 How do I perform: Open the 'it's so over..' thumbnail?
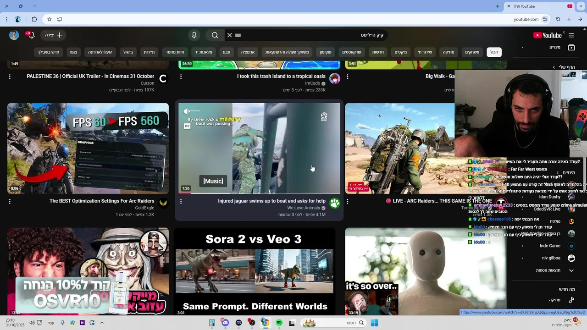click(426, 272)
